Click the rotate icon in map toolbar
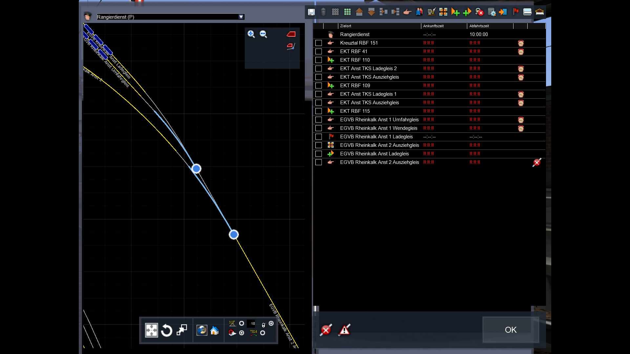The height and width of the screenshot is (354, 630). tap(167, 330)
